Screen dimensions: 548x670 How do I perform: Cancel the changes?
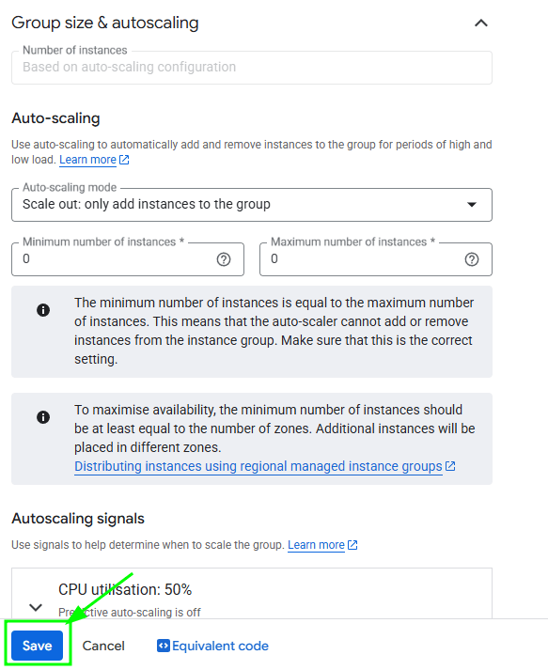[x=103, y=646]
